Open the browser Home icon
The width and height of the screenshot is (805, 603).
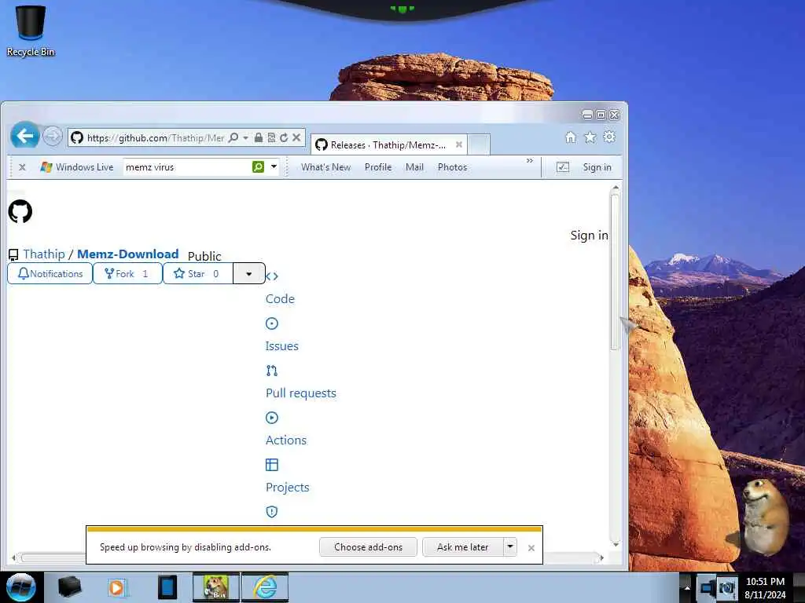tap(571, 137)
